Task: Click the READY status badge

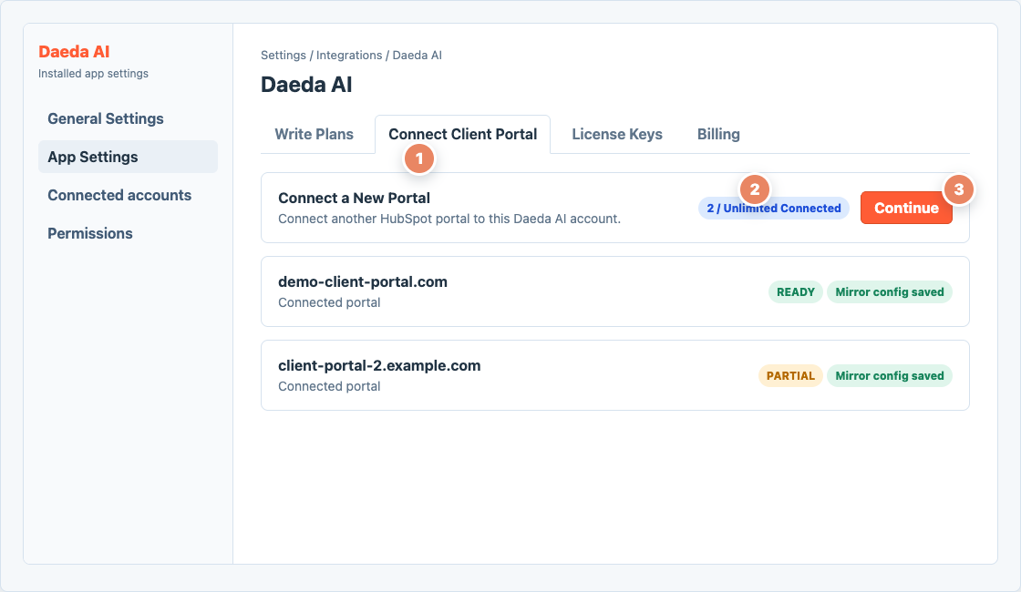Action: coord(795,292)
